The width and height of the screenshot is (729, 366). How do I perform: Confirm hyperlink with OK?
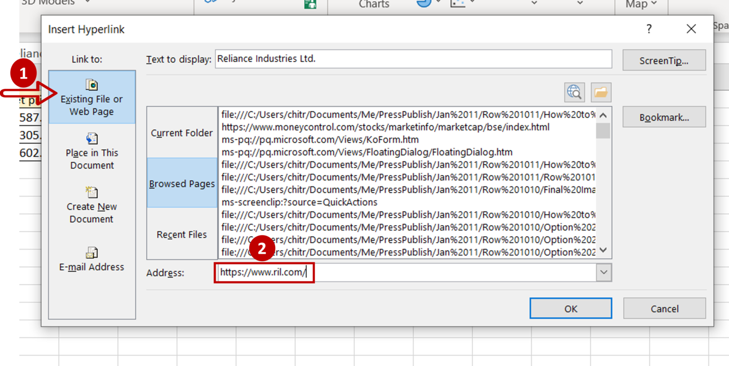point(570,308)
